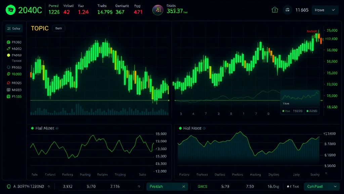This screenshot has width=344, height=194.
Task: Click the yellow dot beside F6988
Action: coord(8,55)
